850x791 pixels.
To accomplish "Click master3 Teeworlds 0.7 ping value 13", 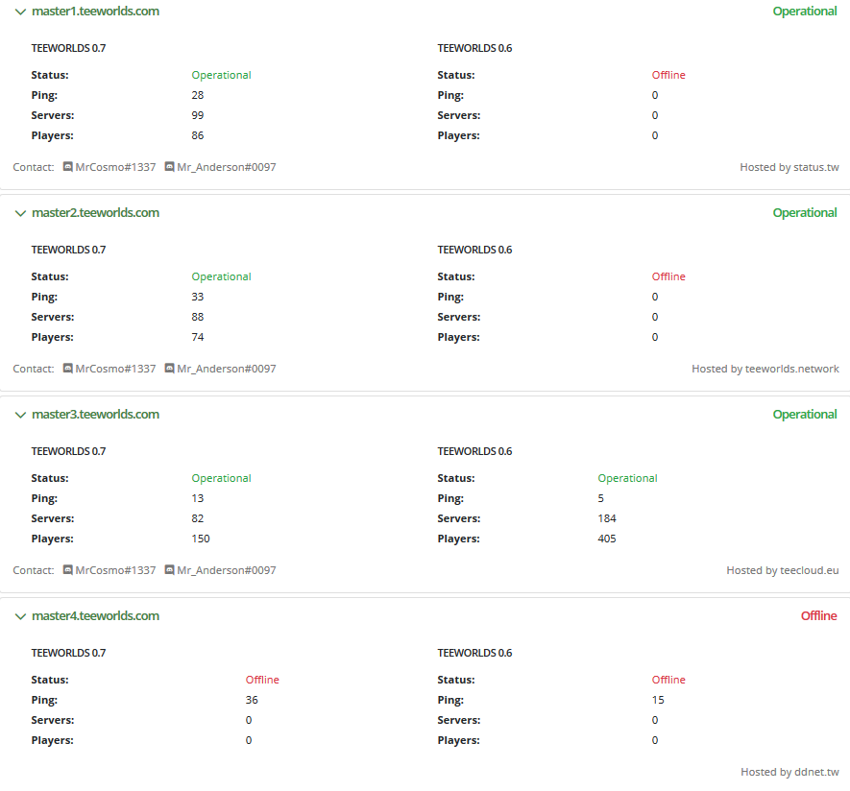I will point(198,498).
